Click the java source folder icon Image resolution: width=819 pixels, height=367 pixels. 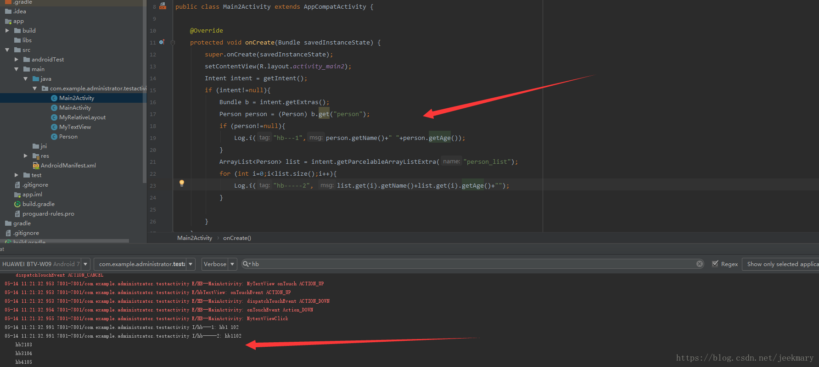[36, 79]
